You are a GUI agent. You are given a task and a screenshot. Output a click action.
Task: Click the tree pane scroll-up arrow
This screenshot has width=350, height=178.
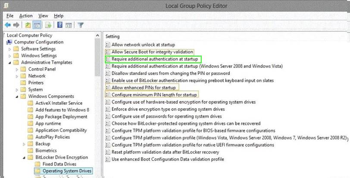(97, 35)
